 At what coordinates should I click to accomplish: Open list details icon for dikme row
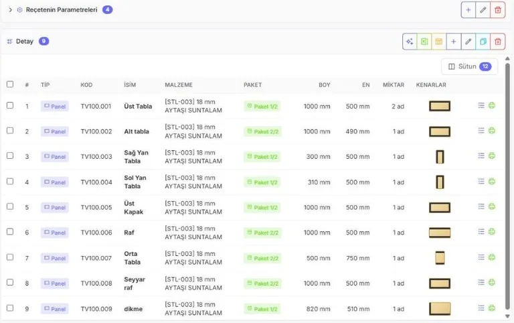pyautogui.click(x=481, y=308)
